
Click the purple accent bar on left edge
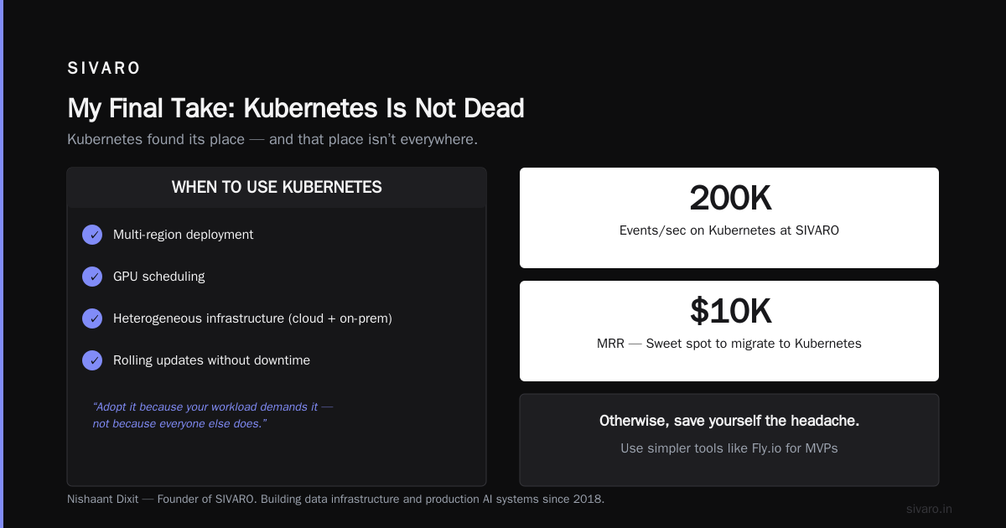tap(2, 264)
